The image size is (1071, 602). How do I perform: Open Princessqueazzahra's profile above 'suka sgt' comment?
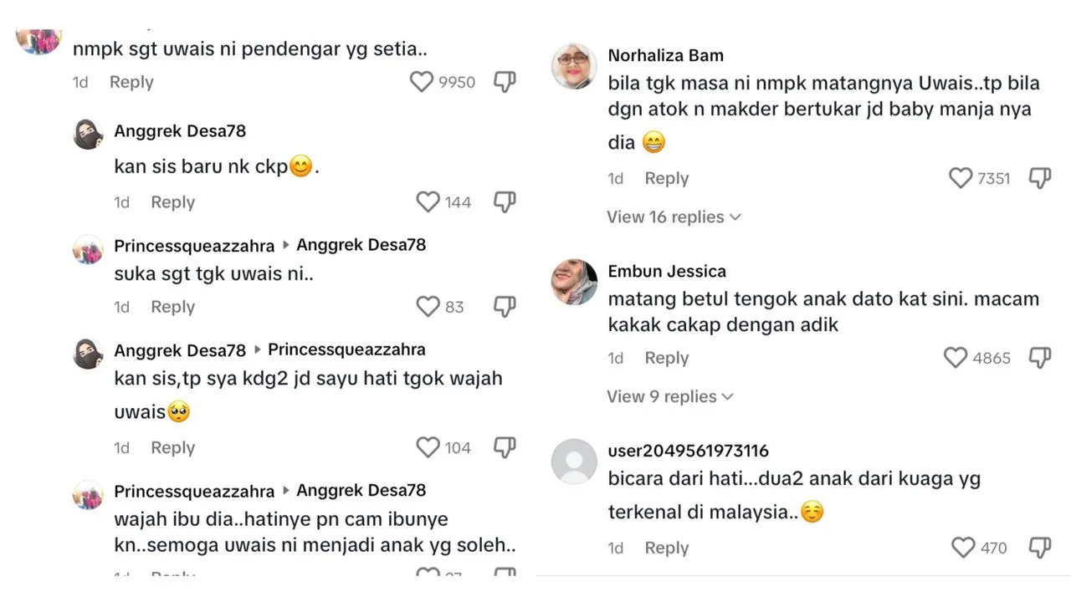pos(194,246)
